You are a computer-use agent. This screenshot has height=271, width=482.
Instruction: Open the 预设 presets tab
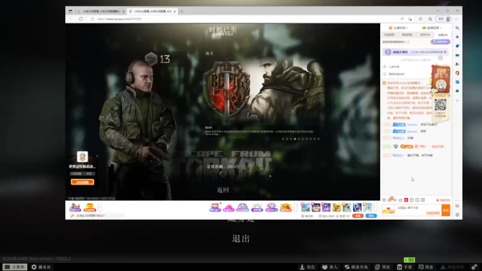[383, 267]
